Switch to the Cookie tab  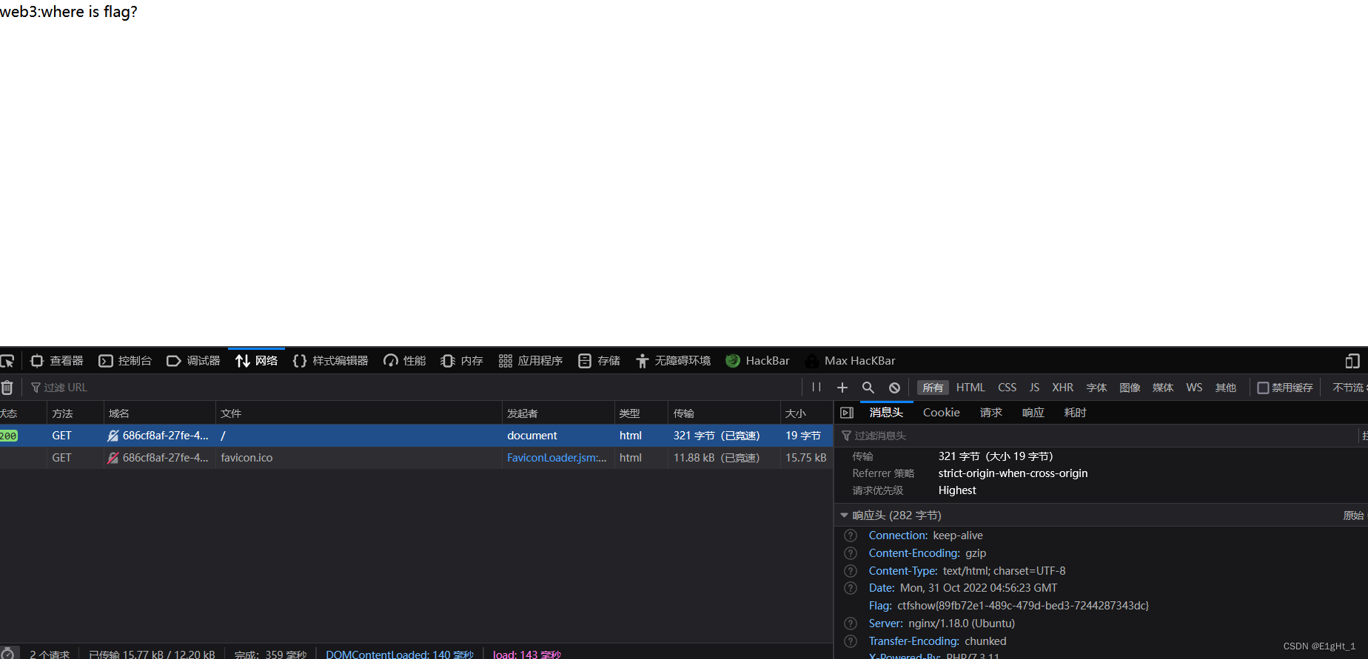pos(942,413)
